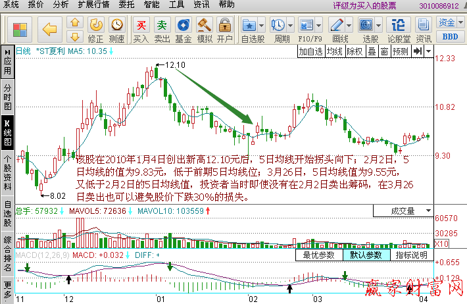Open the 卖出 sell icon
The height and width of the screenshot is (304, 467).
162,30
